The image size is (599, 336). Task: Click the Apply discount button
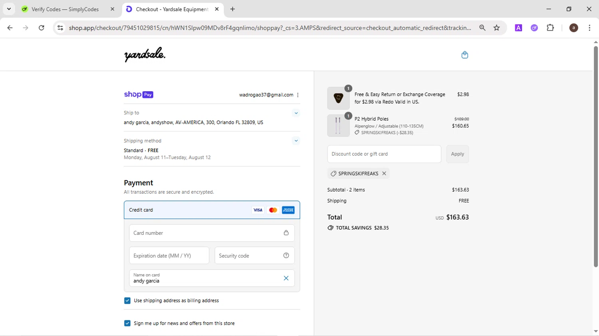point(457,154)
